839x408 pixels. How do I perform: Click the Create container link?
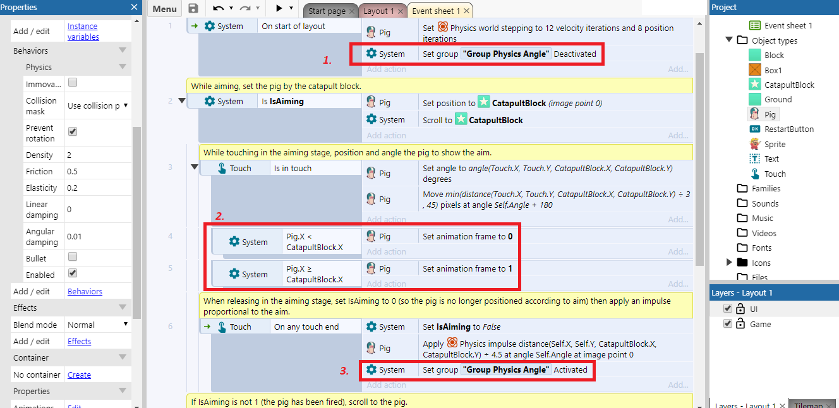79,375
